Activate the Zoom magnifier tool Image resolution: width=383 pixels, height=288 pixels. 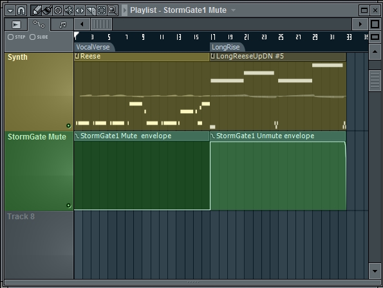coord(113,10)
